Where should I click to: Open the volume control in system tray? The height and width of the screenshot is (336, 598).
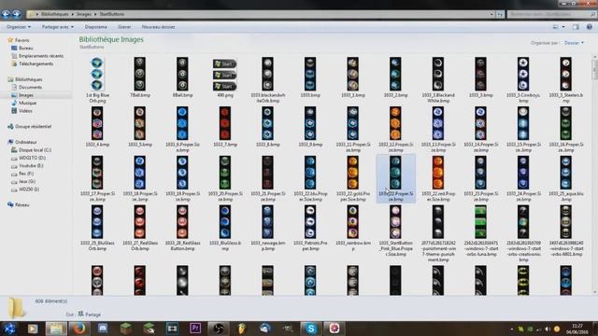548,329
